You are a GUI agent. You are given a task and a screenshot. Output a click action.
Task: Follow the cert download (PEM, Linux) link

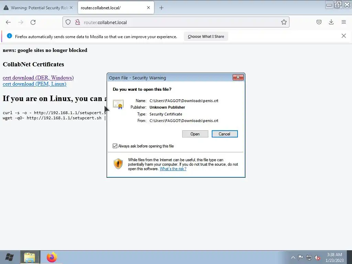pos(35,84)
